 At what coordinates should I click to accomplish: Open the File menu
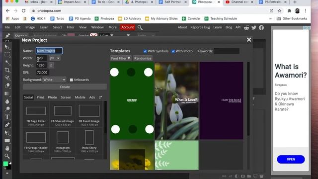click(x=7, y=27)
